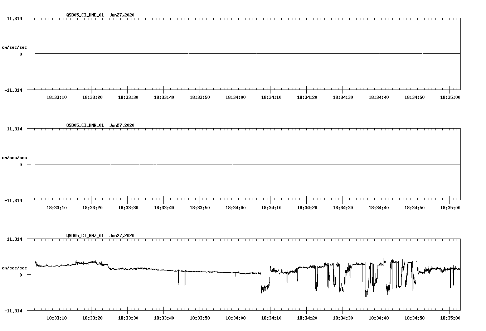Click the 18:35:00 time label under HNZ plot

(450, 318)
